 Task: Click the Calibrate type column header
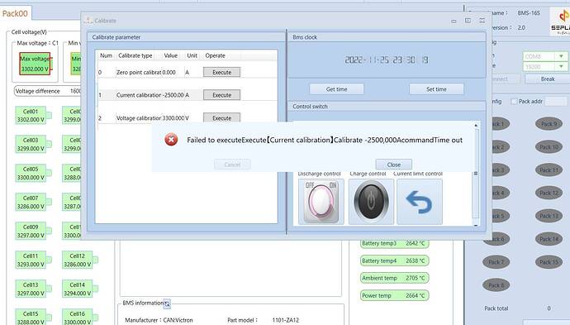[135, 55]
